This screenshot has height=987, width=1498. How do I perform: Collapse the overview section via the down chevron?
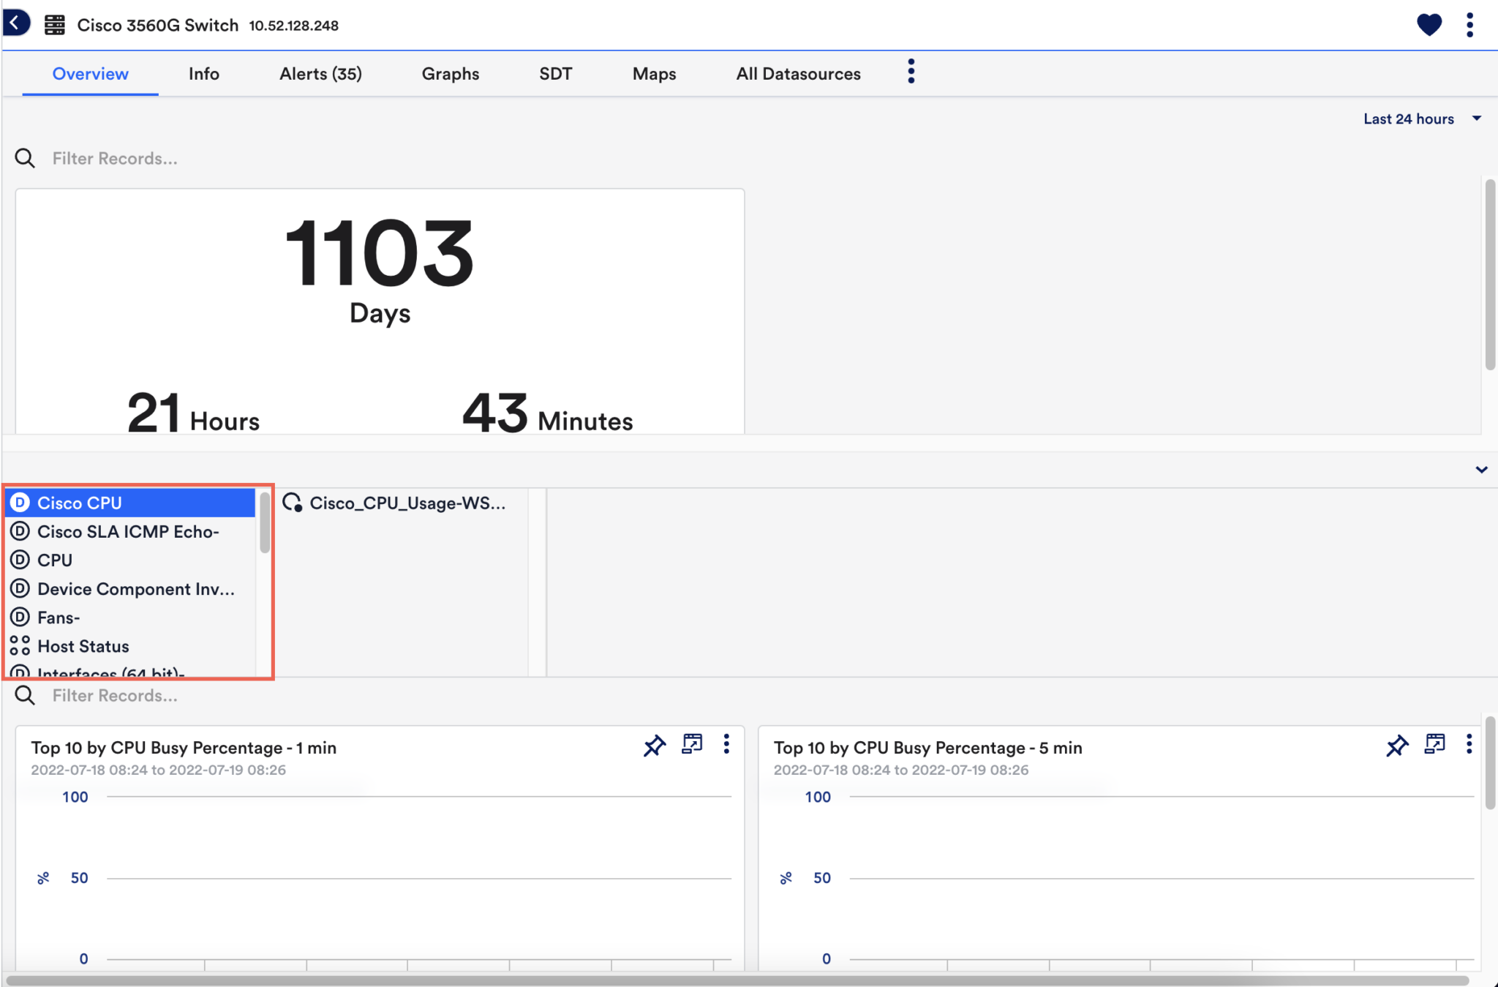point(1481,470)
